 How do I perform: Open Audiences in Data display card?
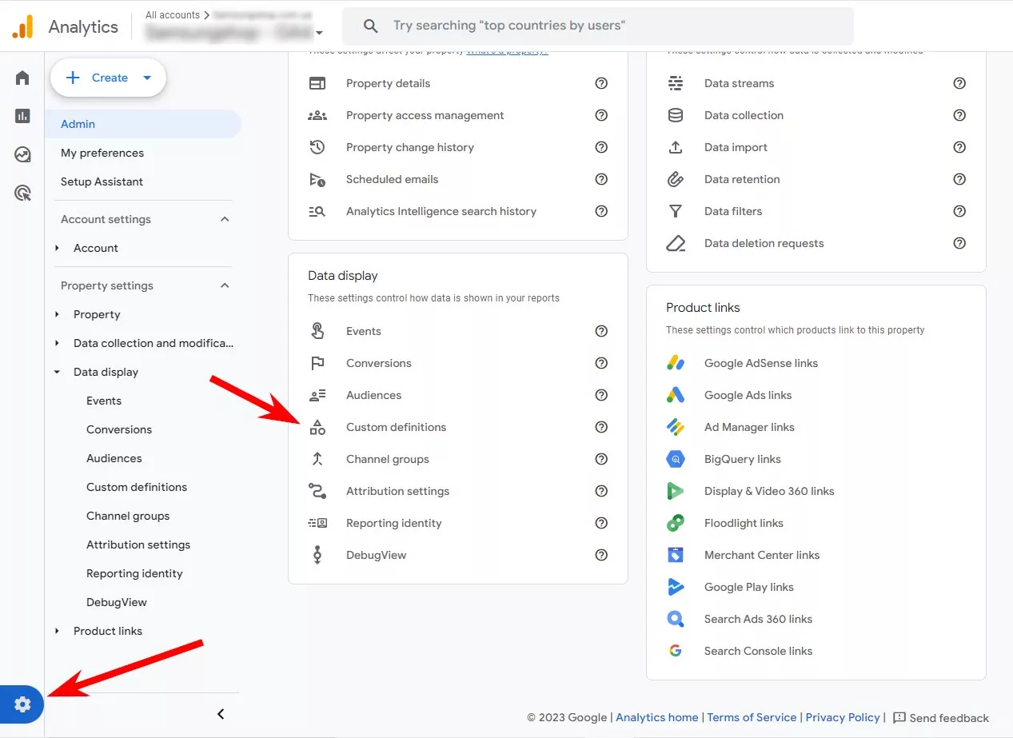[x=374, y=395]
